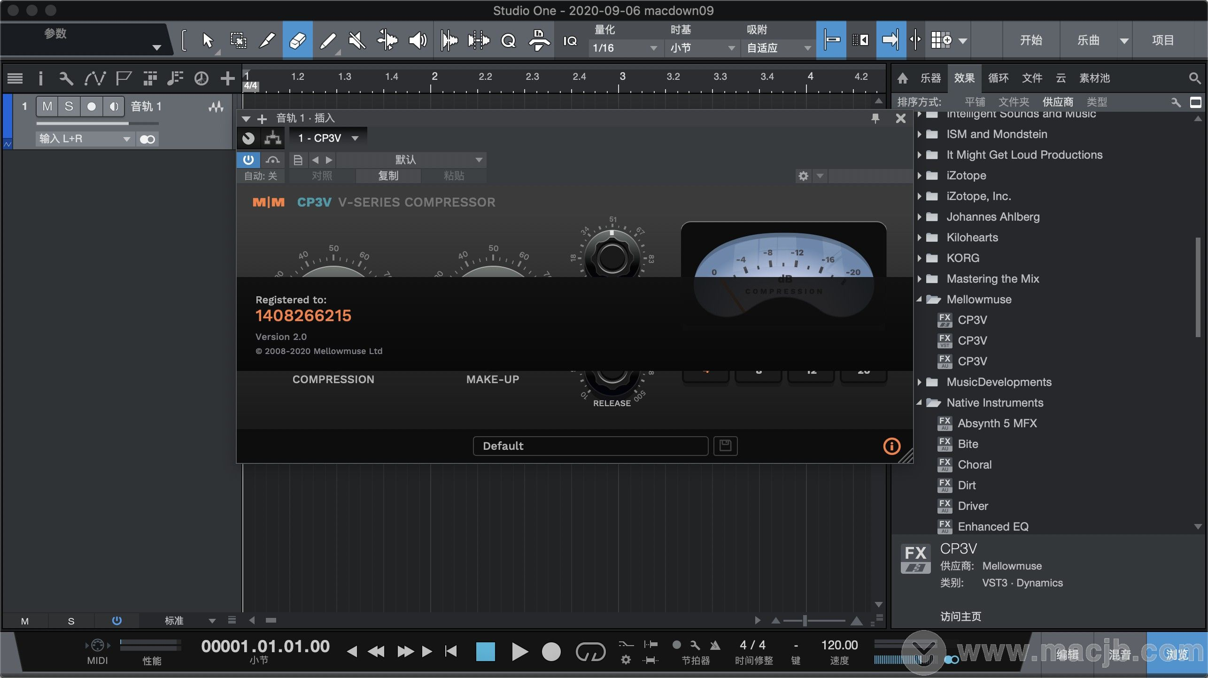Add a new track with plus icon
This screenshot has width=1208, height=678.
228,78
